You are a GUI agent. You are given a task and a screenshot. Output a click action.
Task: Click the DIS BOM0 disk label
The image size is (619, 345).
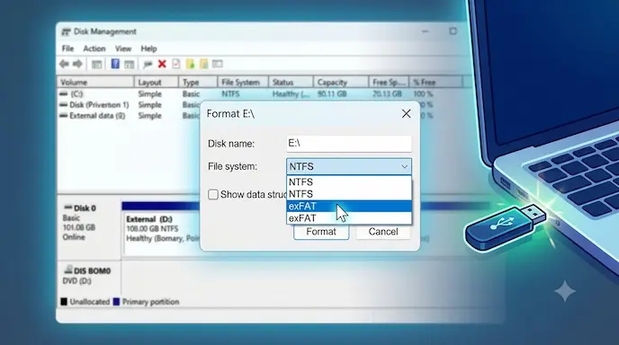click(93, 270)
